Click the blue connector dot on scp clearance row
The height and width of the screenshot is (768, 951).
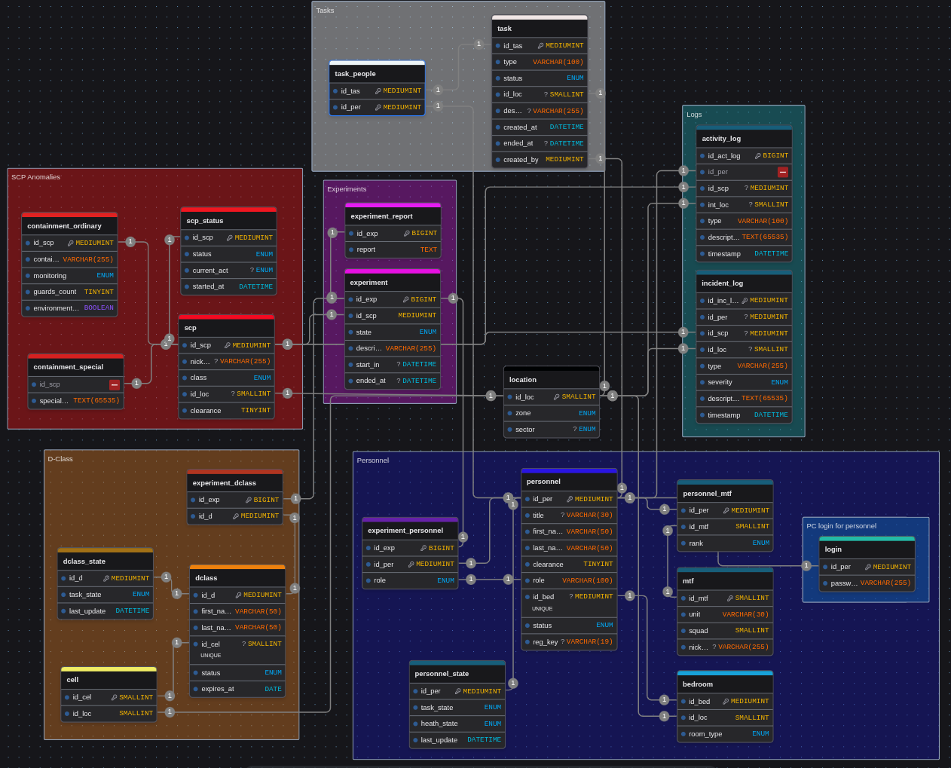185,411
